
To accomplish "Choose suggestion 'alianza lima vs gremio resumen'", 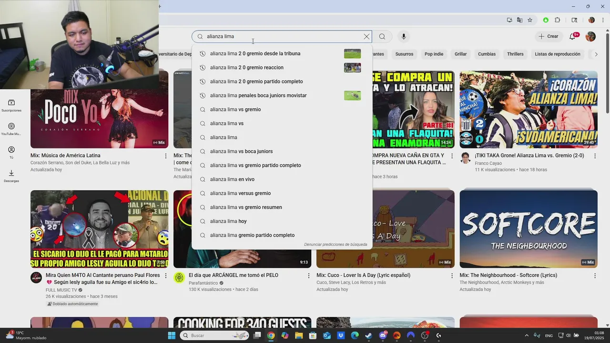I will click(282, 207).
